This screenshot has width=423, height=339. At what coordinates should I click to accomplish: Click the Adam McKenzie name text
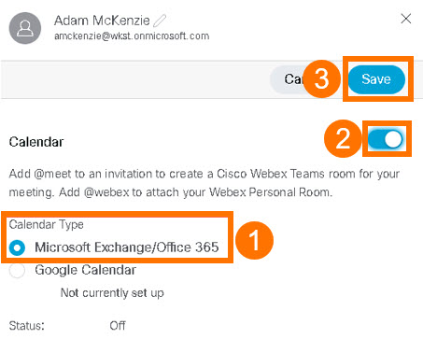pos(102,21)
